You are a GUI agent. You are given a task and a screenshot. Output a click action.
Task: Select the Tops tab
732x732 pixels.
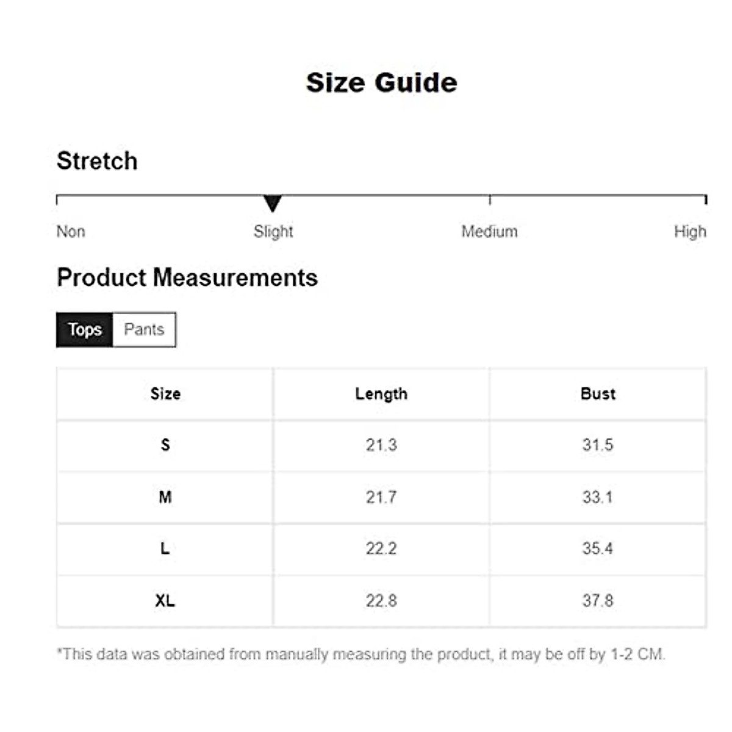click(x=85, y=329)
